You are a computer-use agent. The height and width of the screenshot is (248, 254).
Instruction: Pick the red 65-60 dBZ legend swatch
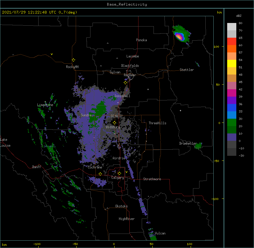[232, 42]
